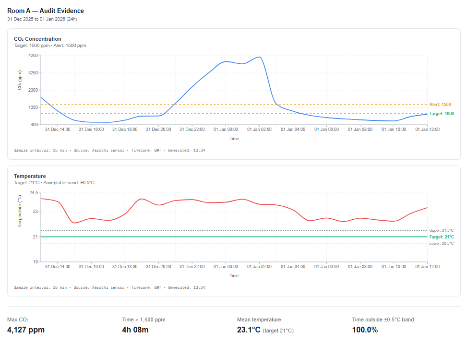Click "31 Dec 20:00" tick on Temperature chart
This screenshot has width=467, height=343.
click(x=158, y=267)
